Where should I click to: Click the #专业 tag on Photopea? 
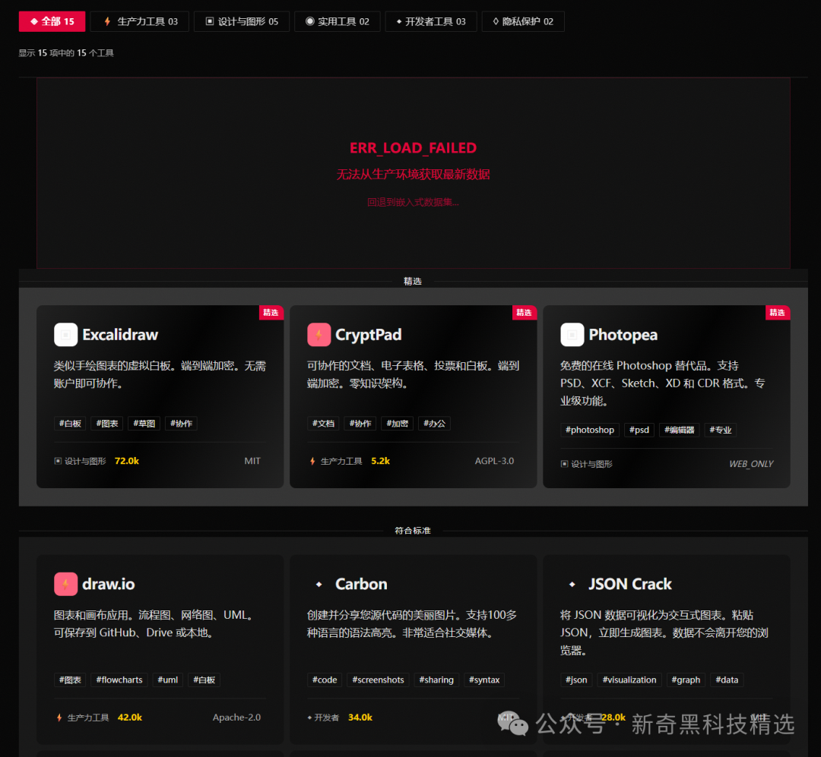721,430
